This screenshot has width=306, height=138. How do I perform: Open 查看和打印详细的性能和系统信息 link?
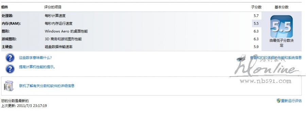tap(276, 58)
